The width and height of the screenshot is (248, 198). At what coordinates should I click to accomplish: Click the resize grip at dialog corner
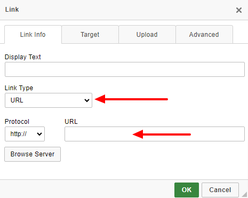click(245, 195)
